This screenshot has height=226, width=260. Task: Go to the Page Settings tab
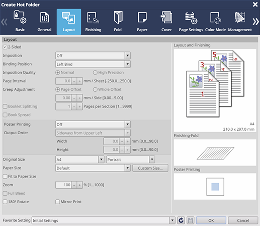pyautogui.click(x=191, y=22)
